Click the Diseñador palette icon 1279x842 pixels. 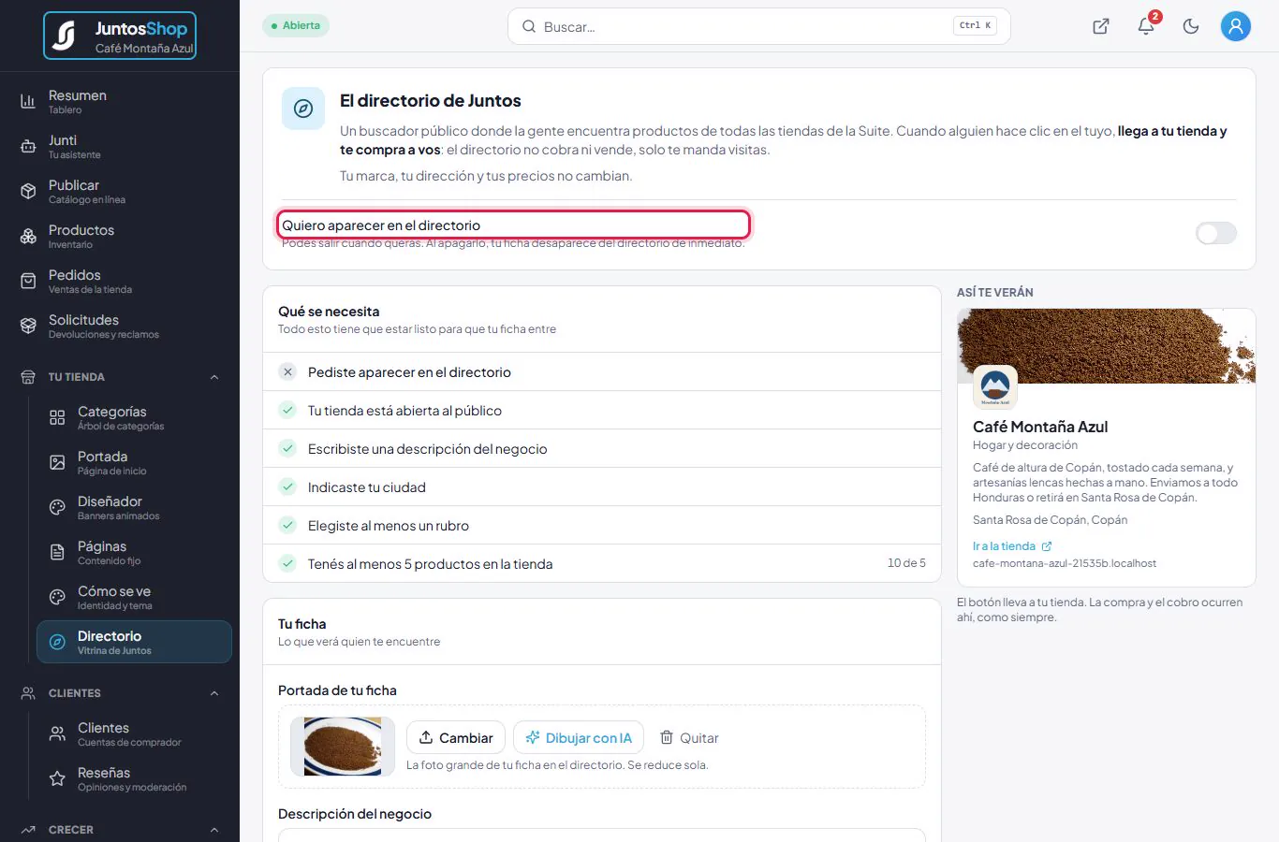coord(57,507)
